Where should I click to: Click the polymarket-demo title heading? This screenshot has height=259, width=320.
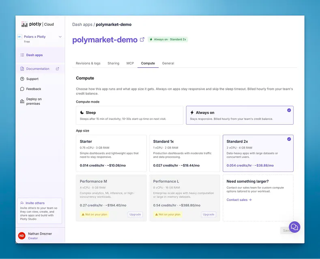point(105,40)
